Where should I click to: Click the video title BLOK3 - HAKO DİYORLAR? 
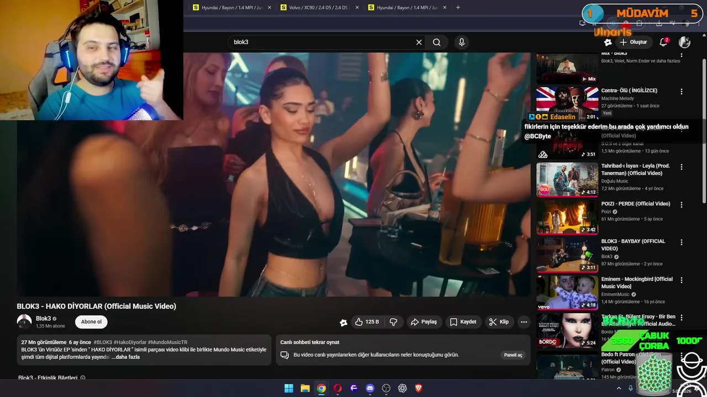click(97, 307)
